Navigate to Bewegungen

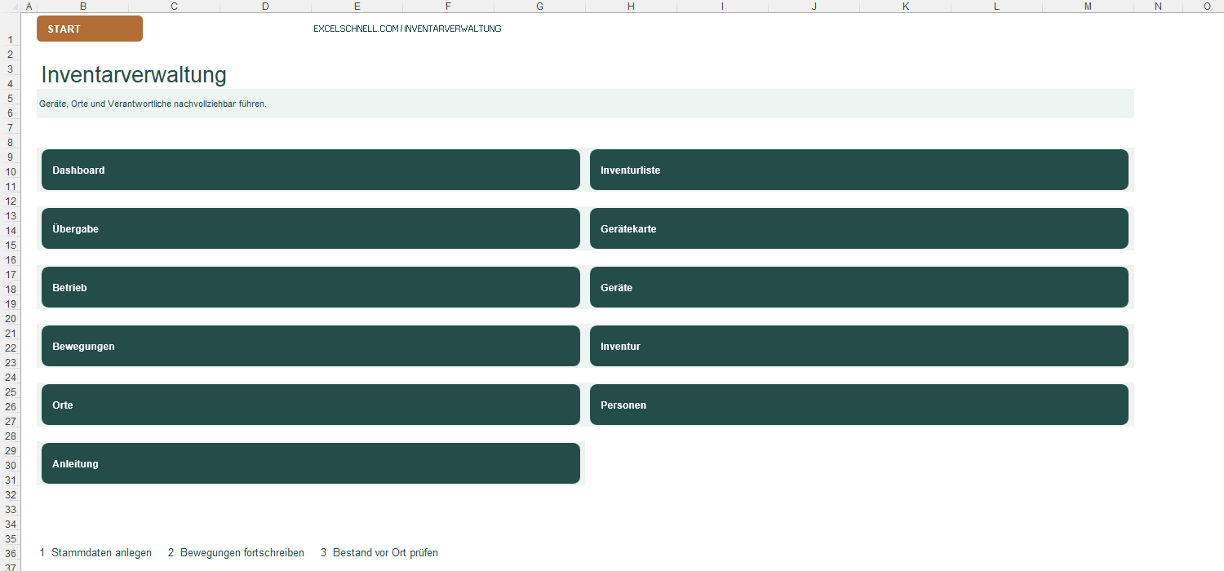click(x=311, y=346)
